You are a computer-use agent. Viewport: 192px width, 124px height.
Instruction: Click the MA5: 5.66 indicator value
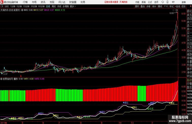click(28, 10)
